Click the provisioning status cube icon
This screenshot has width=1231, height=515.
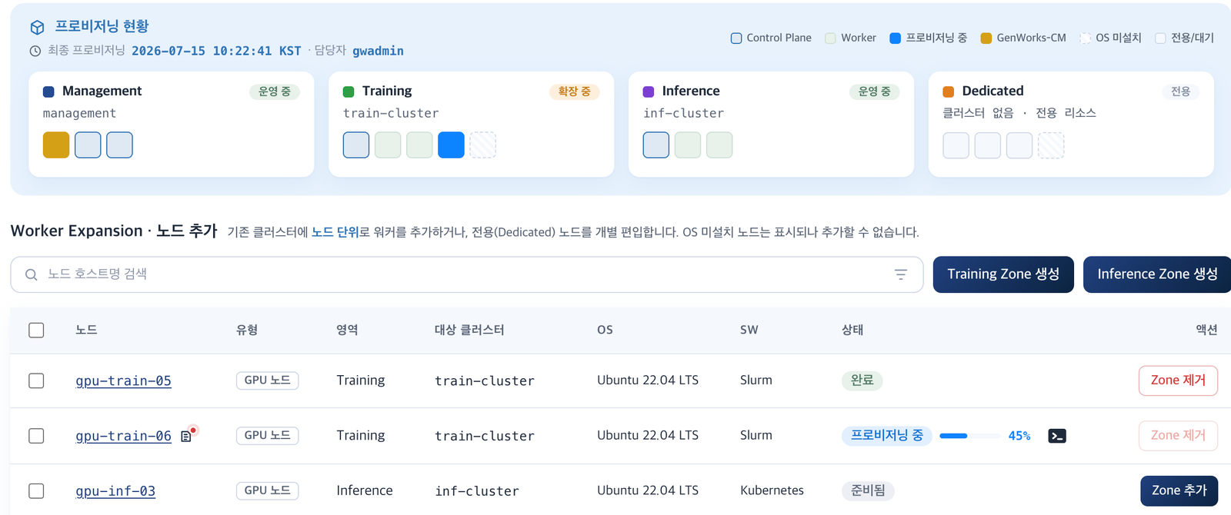(x=37, y=28)
